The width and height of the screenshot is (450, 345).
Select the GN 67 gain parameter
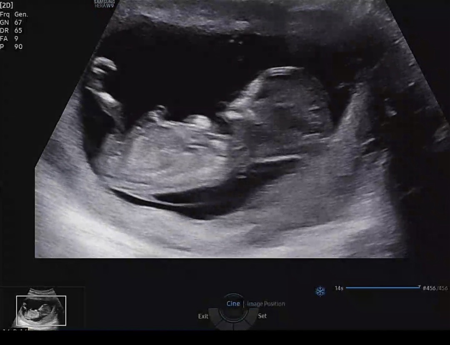pos(11,22)
